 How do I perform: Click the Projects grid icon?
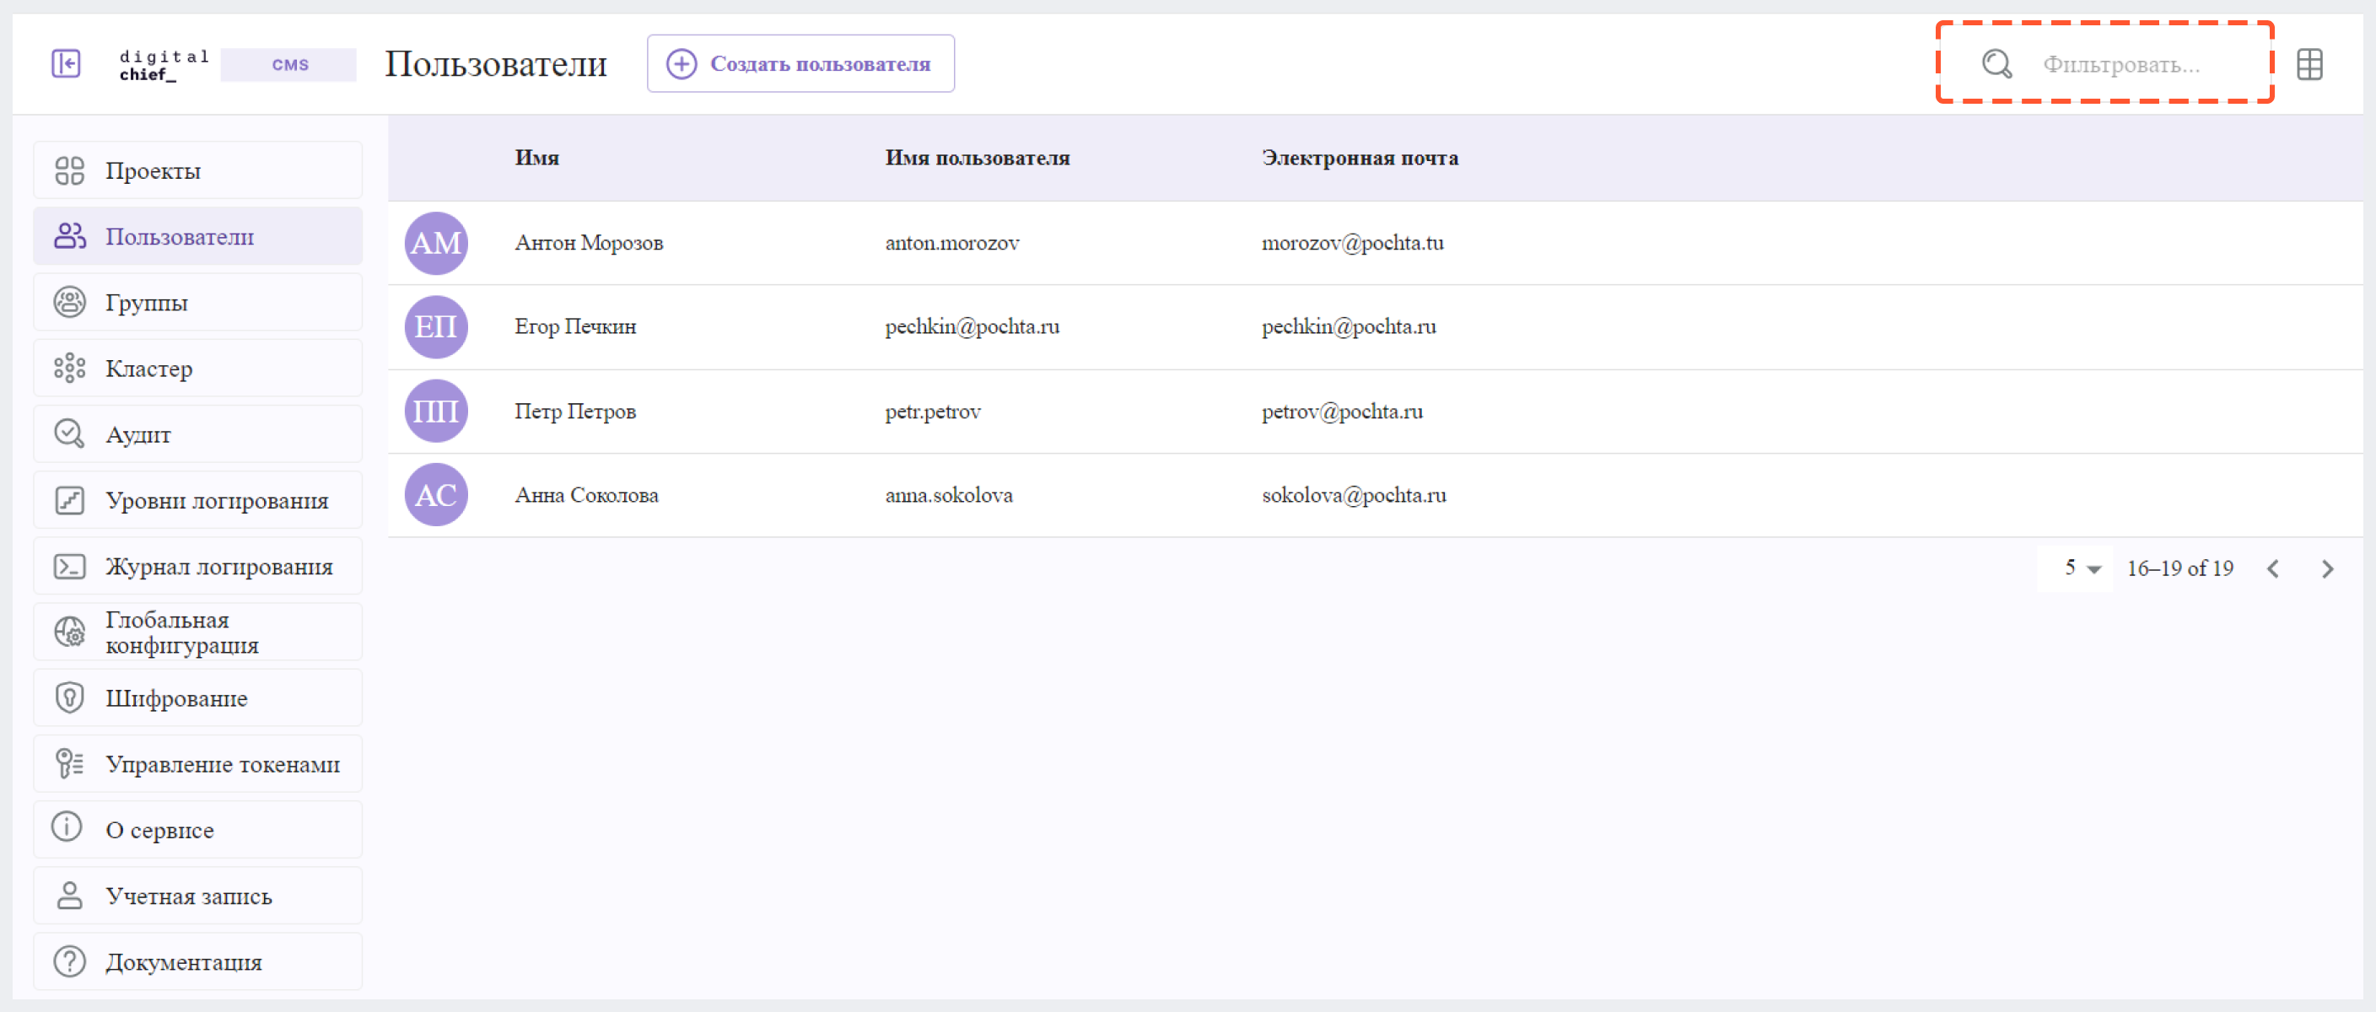coord(69,170)
